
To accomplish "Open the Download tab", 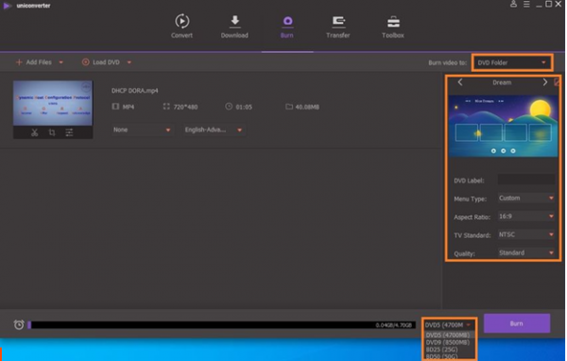I will (x=234, y=26).
